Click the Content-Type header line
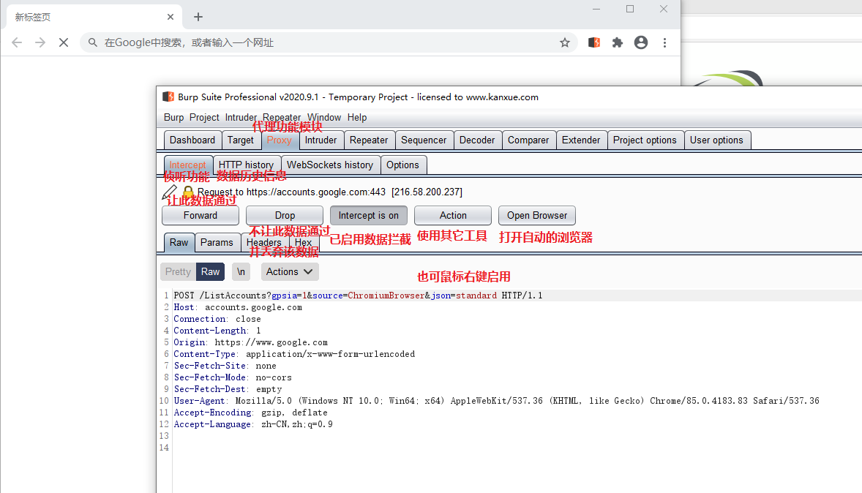Image resolution: width=862 pixels, height=493 pixels. [x=294, y=354]
